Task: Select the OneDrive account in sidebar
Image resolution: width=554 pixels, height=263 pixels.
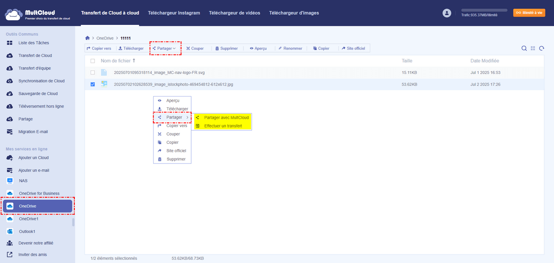Action: (38, 206)
